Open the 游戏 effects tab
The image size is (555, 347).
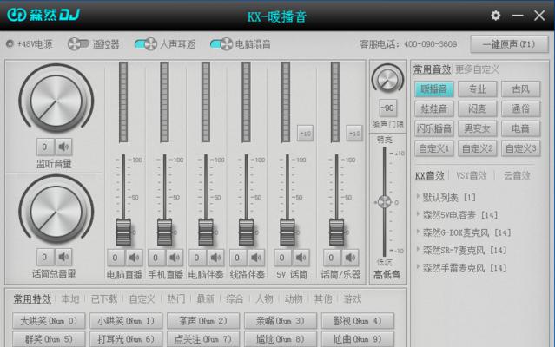click(x=352, y=299)
